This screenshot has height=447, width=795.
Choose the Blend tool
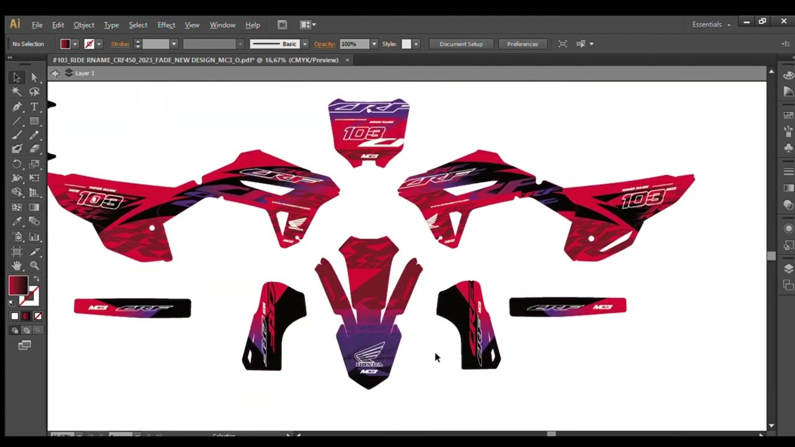tap(34, 222)
